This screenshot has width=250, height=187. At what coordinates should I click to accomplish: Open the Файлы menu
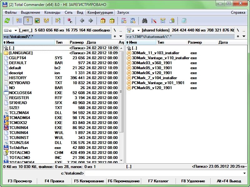point(11,12)
